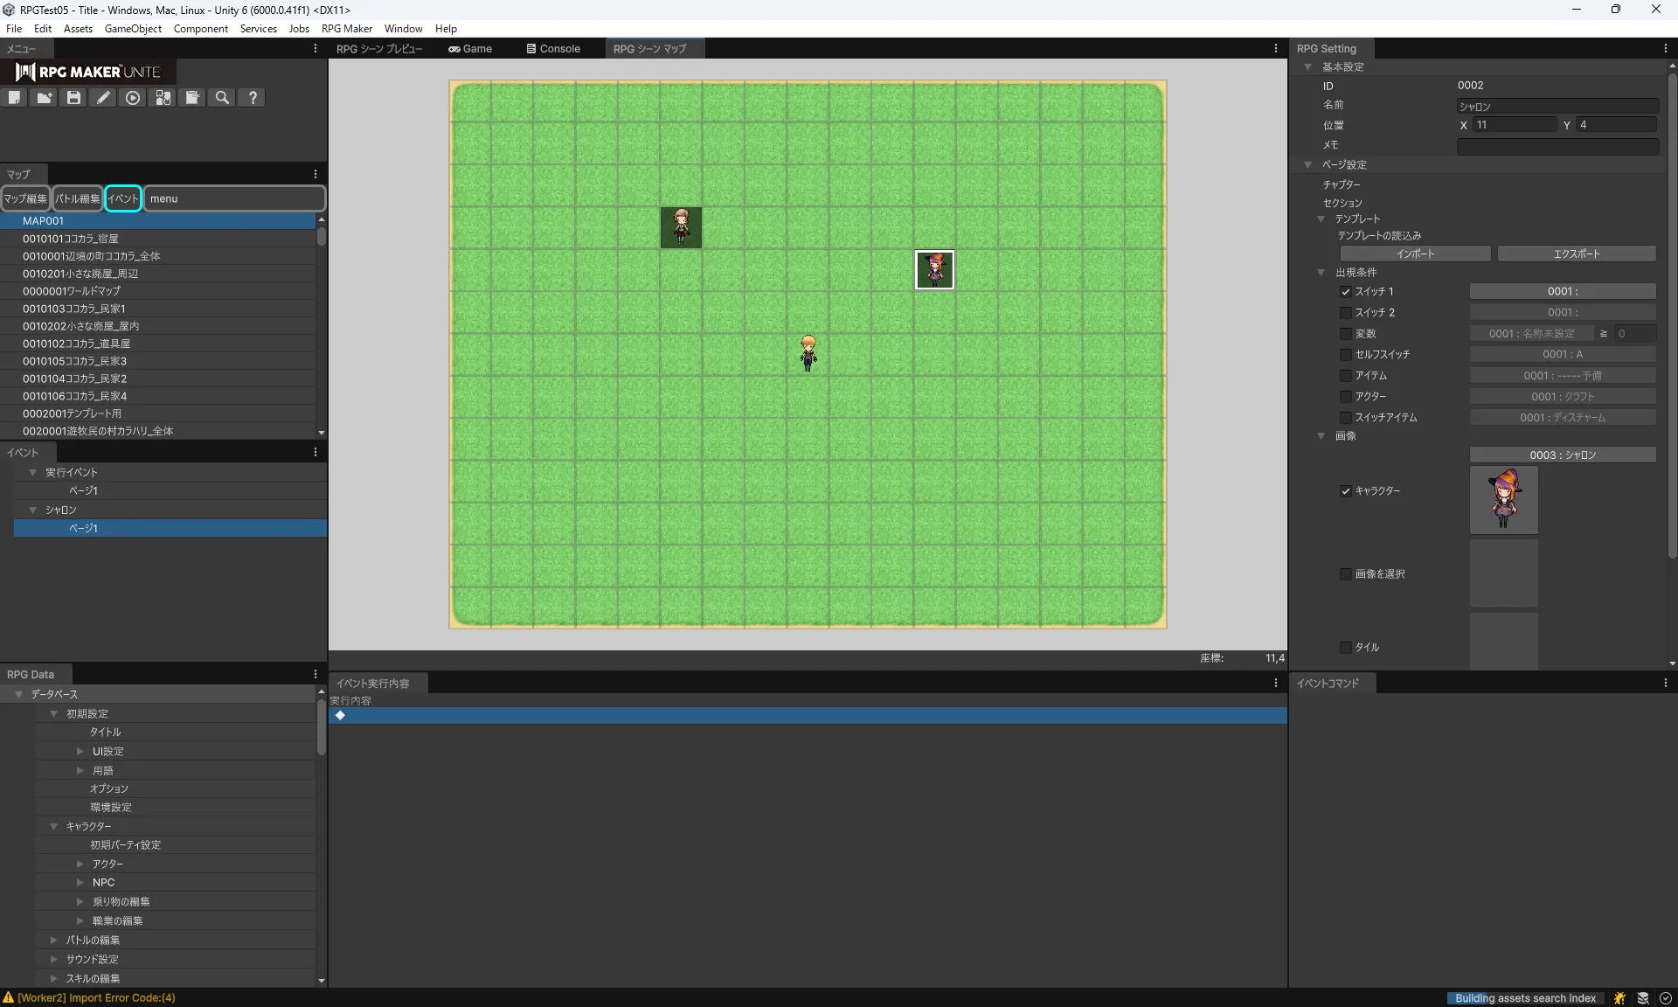Open the 0003 : シャロン image dropdown
Viewport: 1678px width, 1007px height.
pos(1562,455)
